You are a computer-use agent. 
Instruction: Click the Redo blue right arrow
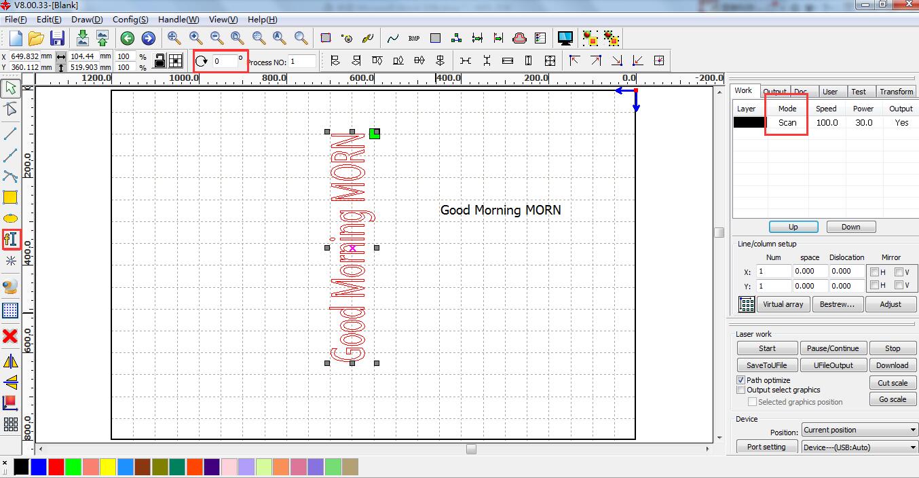point(148,39)
